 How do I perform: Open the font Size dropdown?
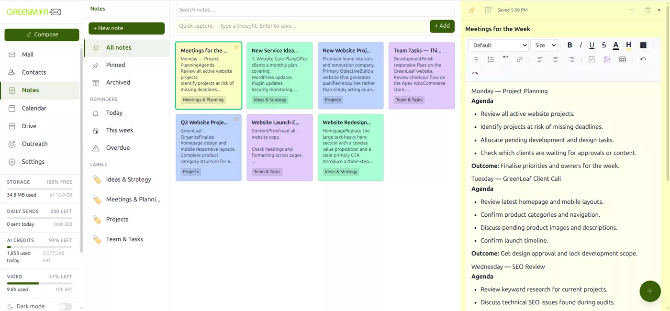click(544, 45)
